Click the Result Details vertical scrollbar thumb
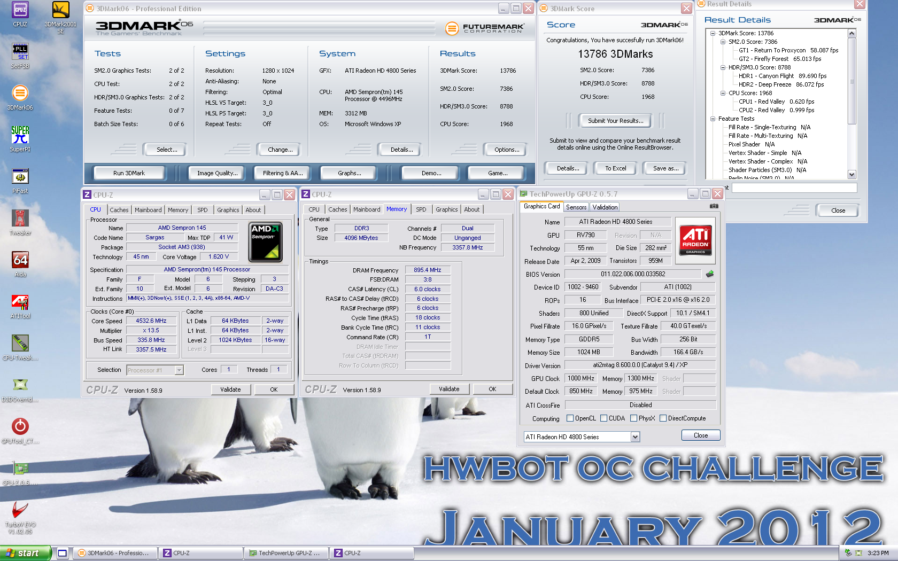898x561 pixels. (852, 81)
